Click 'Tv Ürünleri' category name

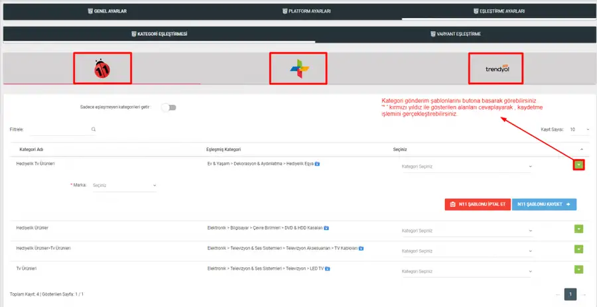click(27, 268)
